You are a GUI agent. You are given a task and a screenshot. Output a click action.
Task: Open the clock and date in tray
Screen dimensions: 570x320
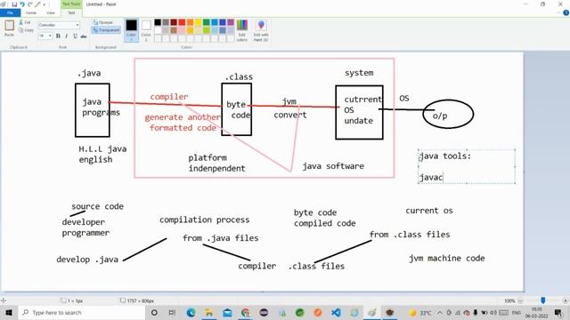pyautogui.click(x=536, y=312)
